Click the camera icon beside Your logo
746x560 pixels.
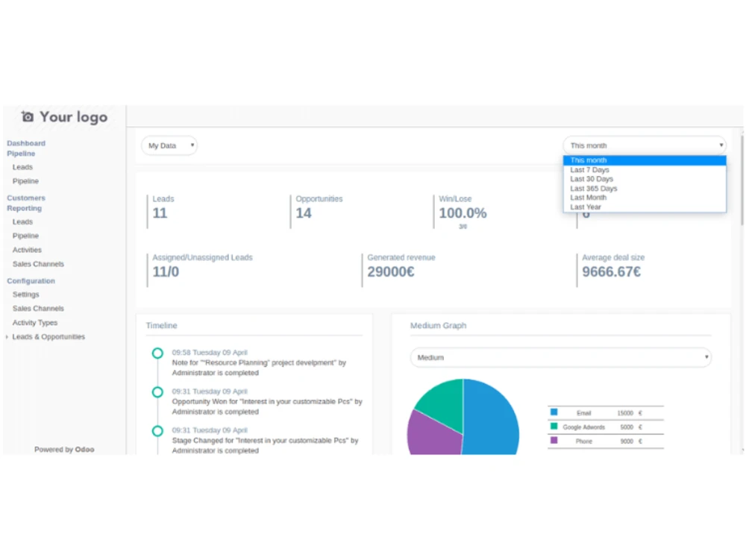pyautogui.click(x=28, y=117)
